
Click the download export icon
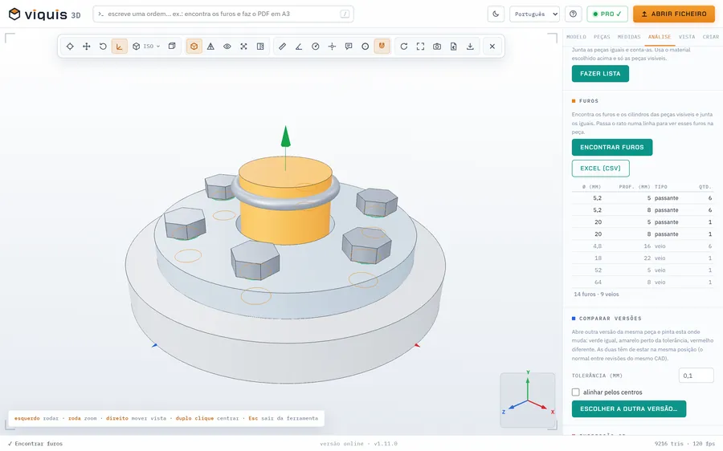coord(470,46)
